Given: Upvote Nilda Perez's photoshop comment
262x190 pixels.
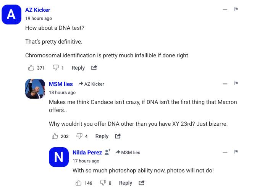Looking at the screenshot, I should tap(79, 183).
